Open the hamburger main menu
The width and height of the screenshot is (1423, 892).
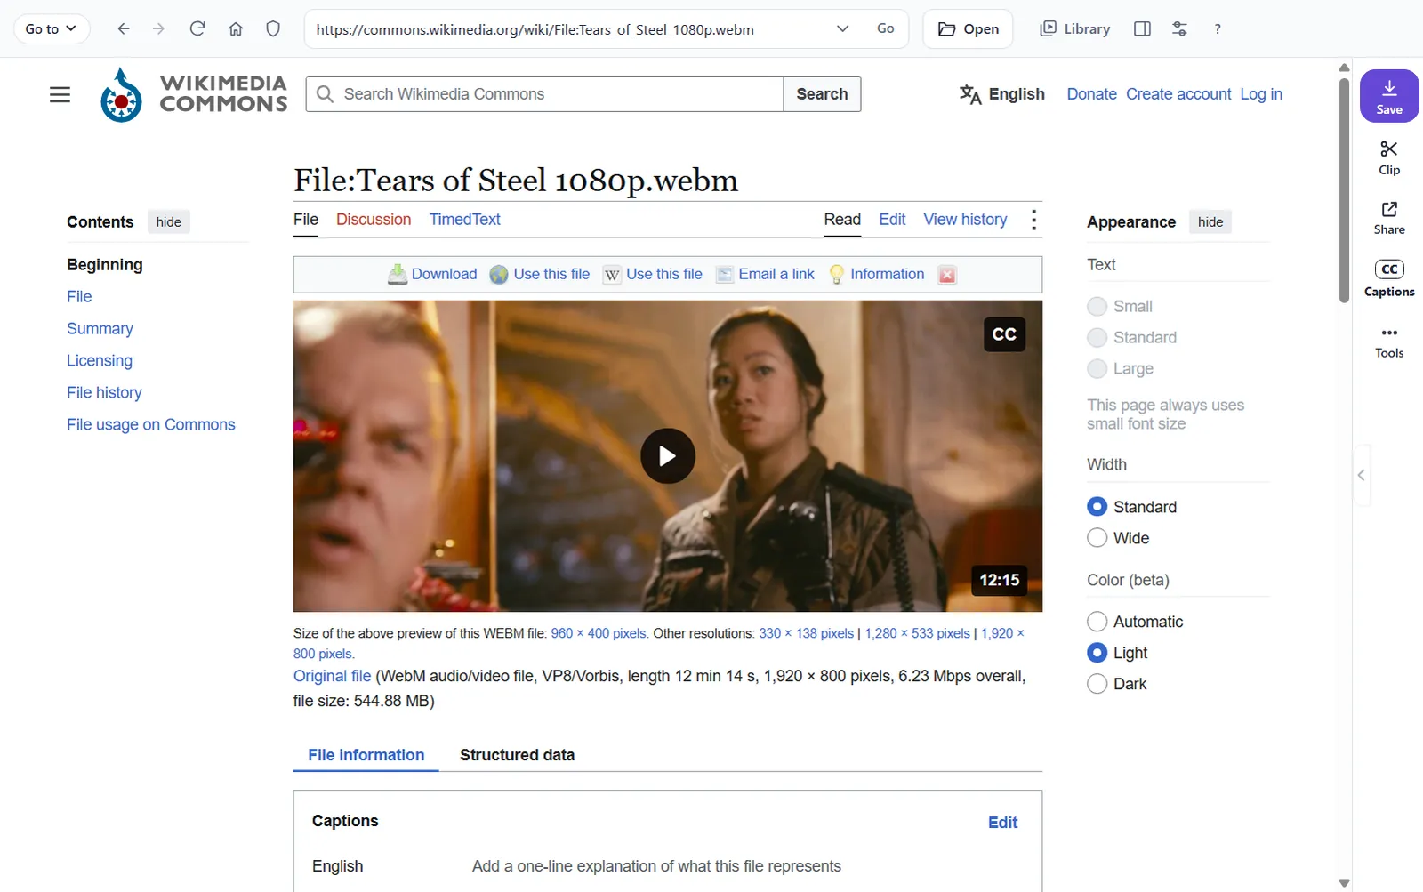(x=60, y=94)
